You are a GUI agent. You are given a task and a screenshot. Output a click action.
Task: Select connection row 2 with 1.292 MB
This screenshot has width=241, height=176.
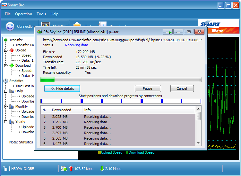click(x=118, y=122)
